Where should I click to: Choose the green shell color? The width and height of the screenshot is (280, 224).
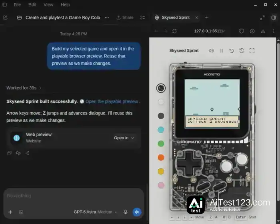point(161,144)
